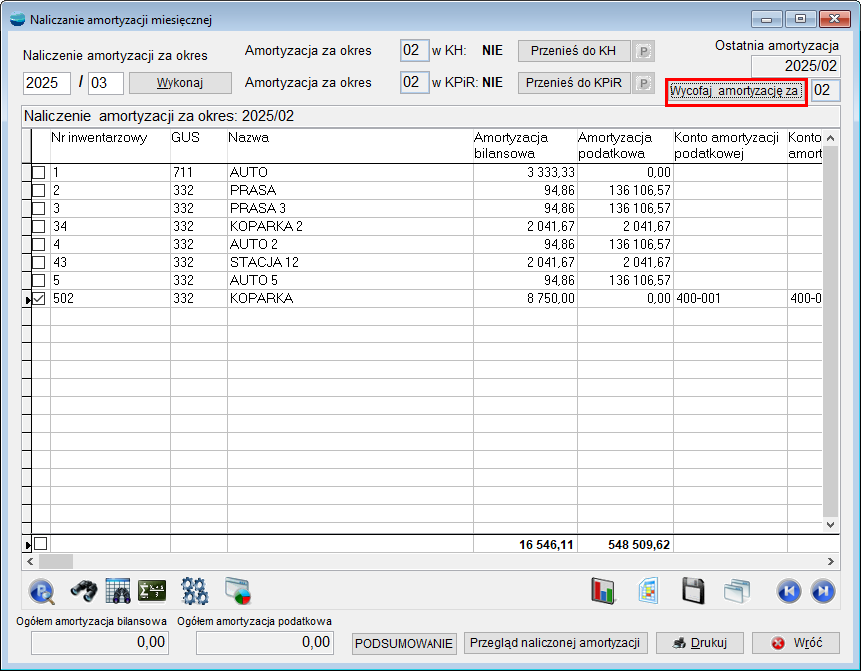
Task: Tick the checkbox for STACJA 12
Action: [39, 263]
